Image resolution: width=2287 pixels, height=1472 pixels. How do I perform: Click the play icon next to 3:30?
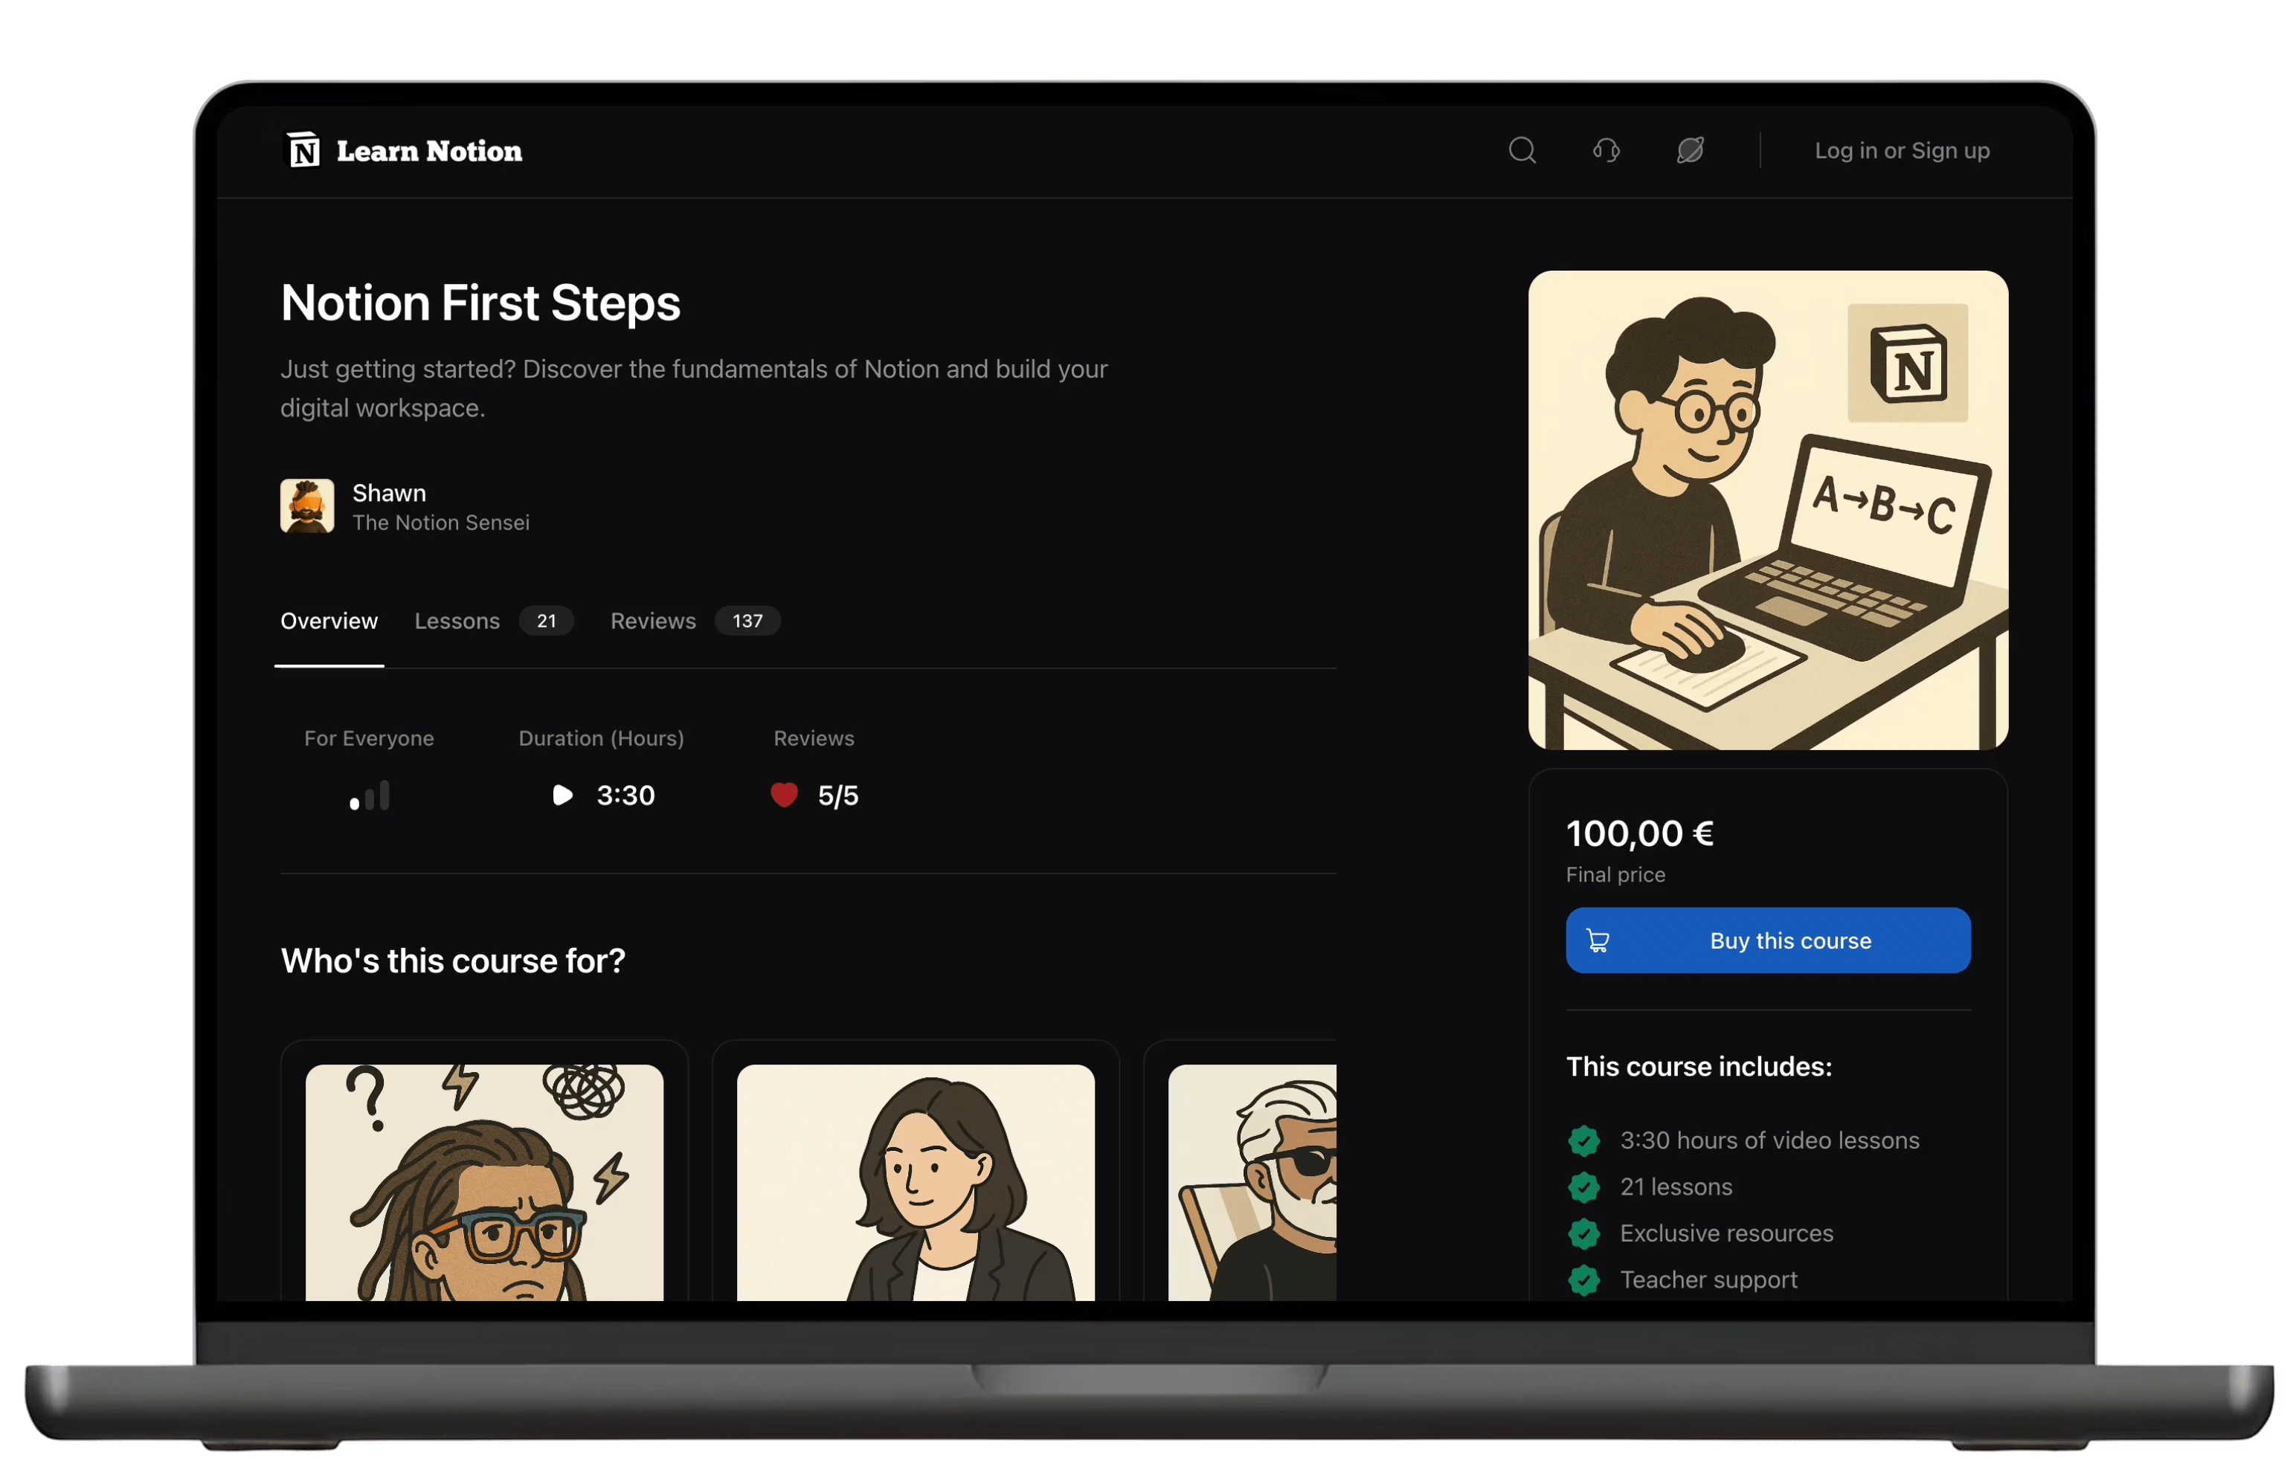[562, 795]
